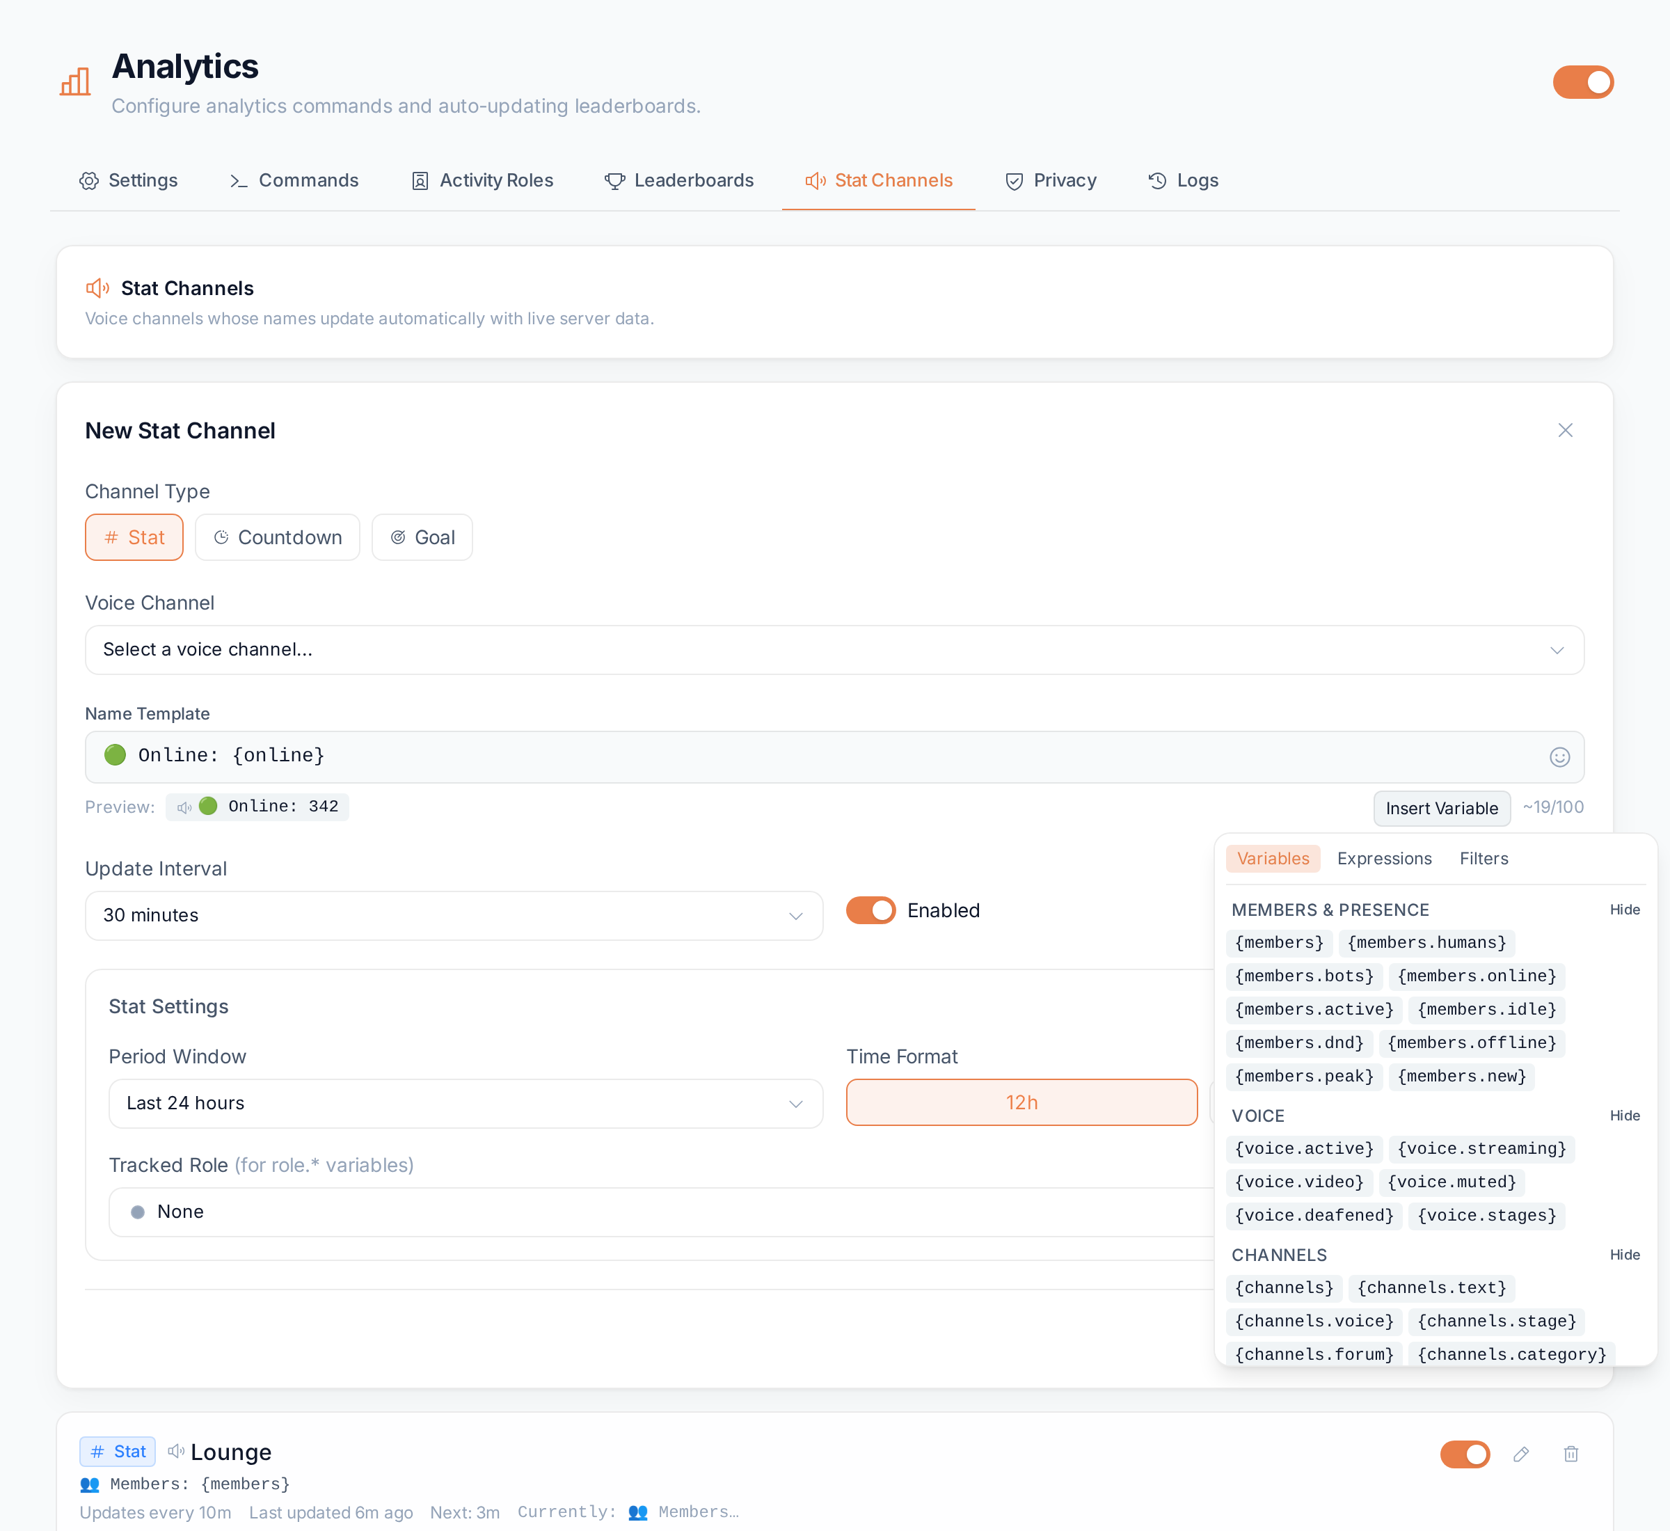Open the emoji picker in Name Template
The width and height of the screenshot is (1670, 1531).
[1559, 757]
